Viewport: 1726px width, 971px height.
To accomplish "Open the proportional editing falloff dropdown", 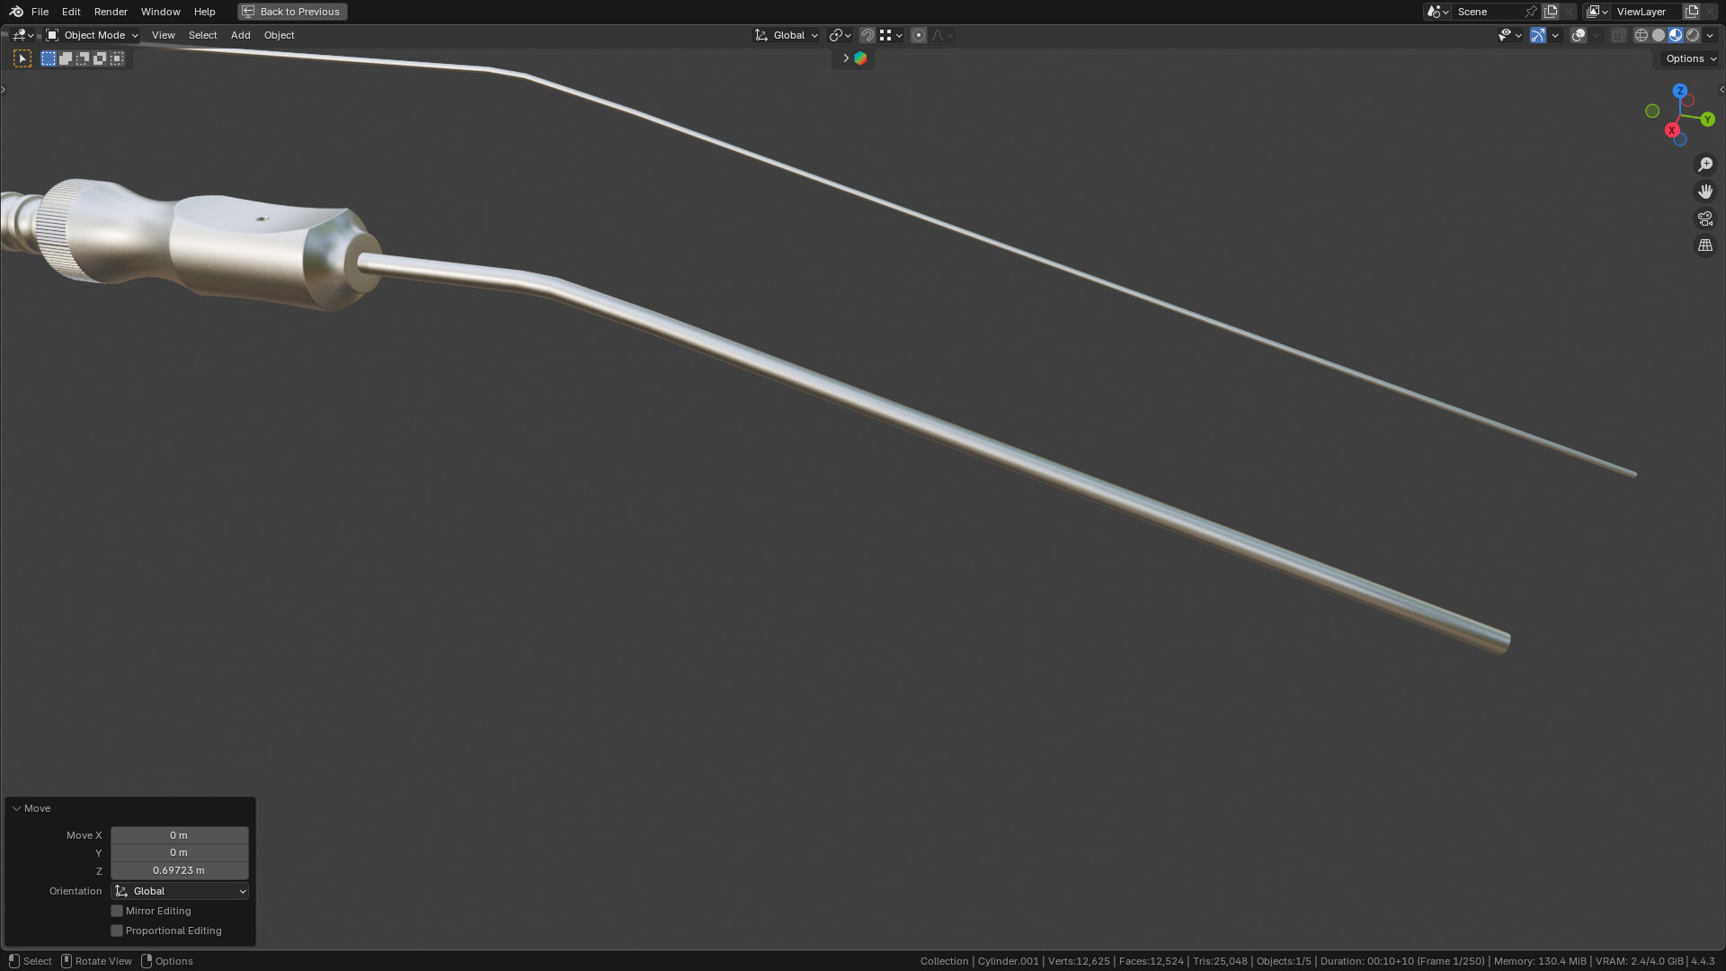I will coord(942,35).
